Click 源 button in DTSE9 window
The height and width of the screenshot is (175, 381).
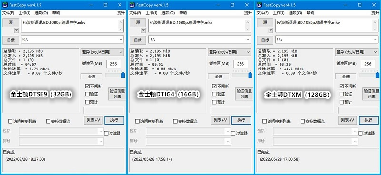10,22
